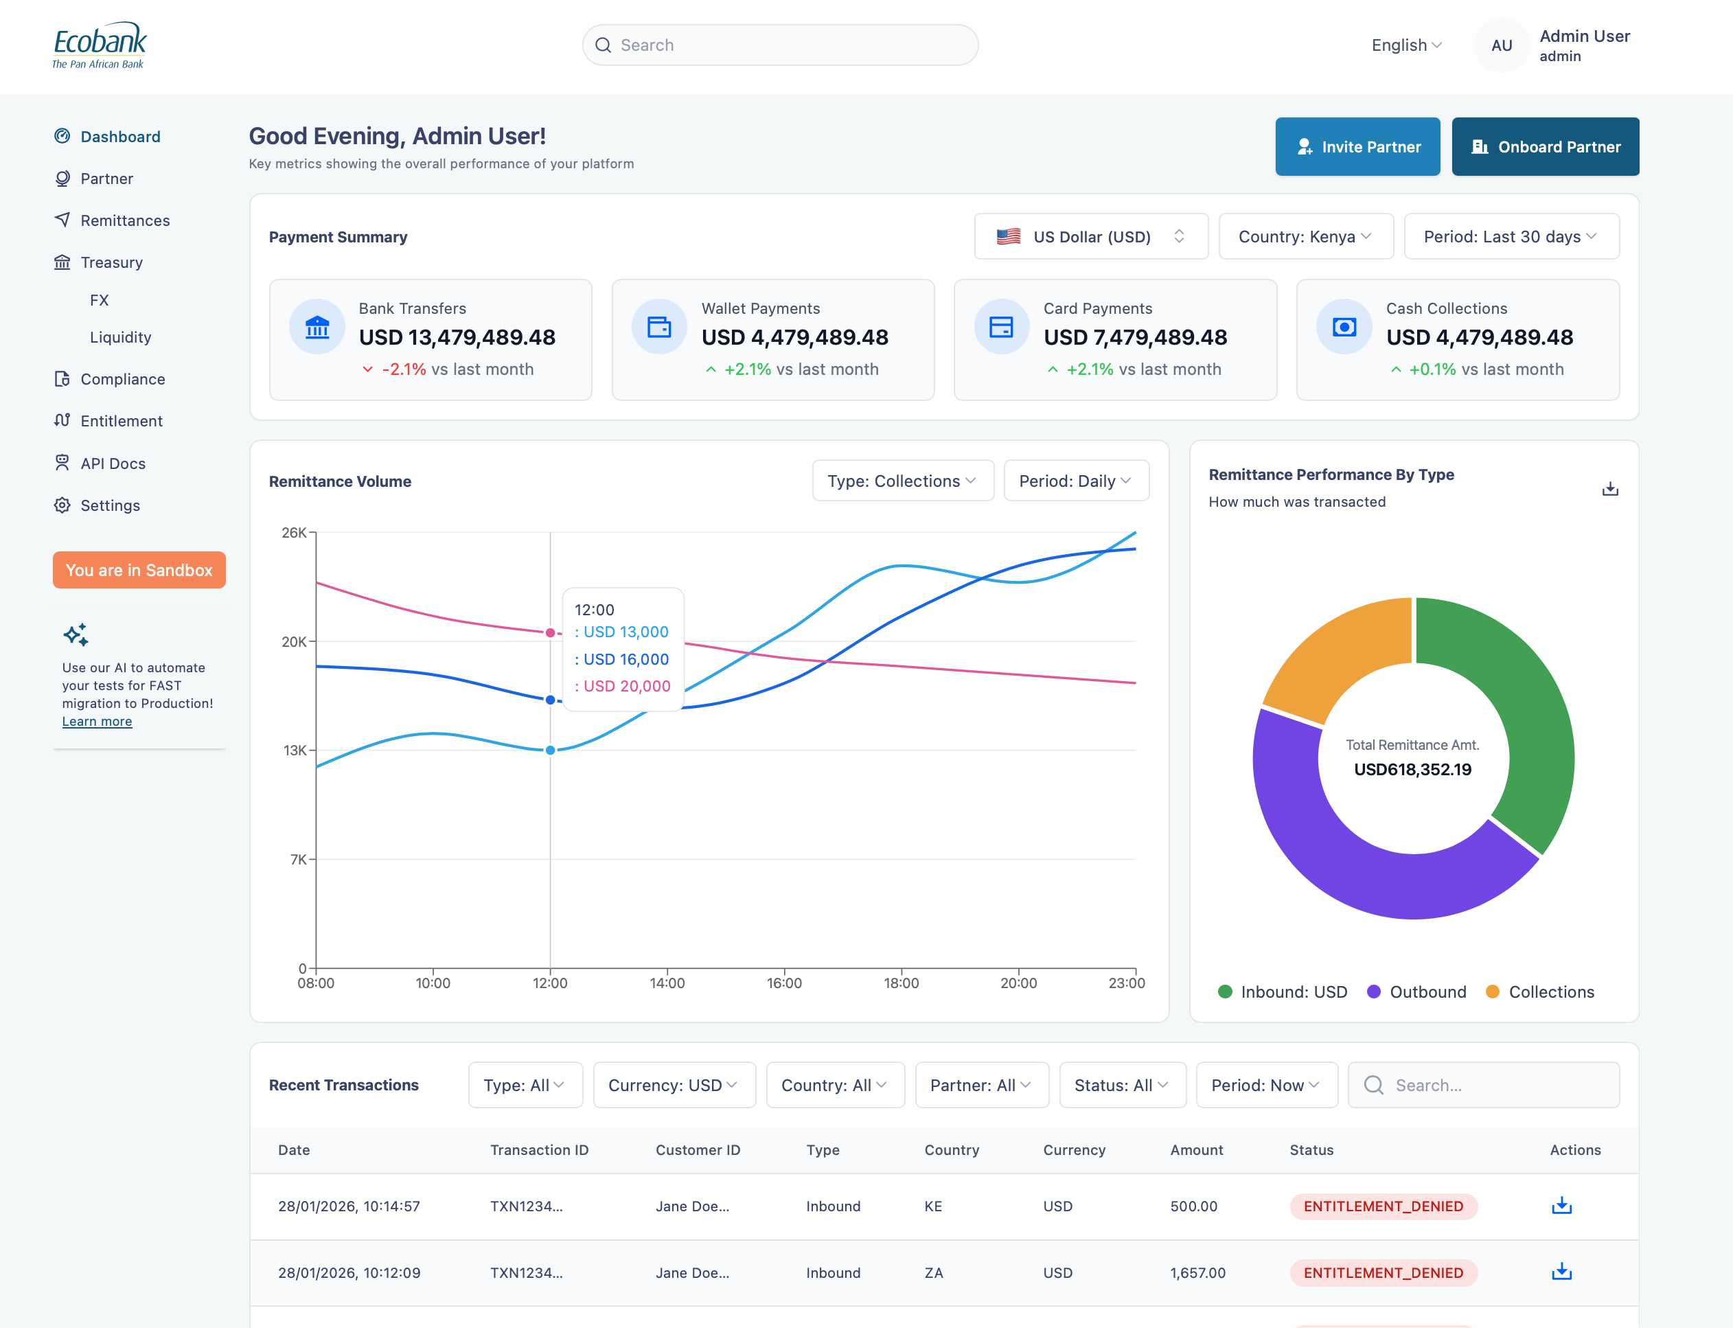Open the Currency: USD filter

click(x=674, y=1084)
